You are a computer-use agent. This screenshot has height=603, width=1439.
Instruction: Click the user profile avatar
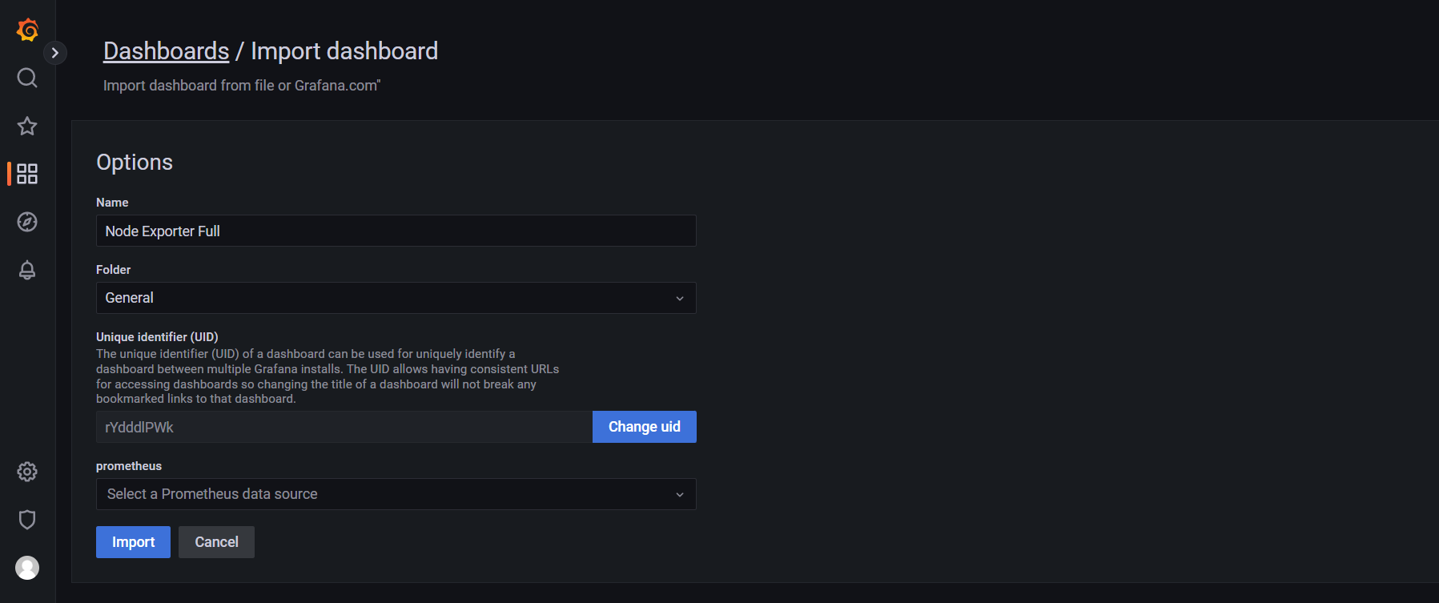point(27,568)
